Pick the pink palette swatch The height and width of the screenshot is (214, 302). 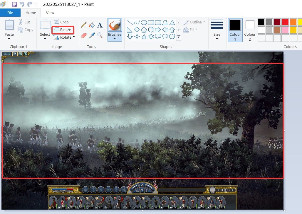(285, 30)
